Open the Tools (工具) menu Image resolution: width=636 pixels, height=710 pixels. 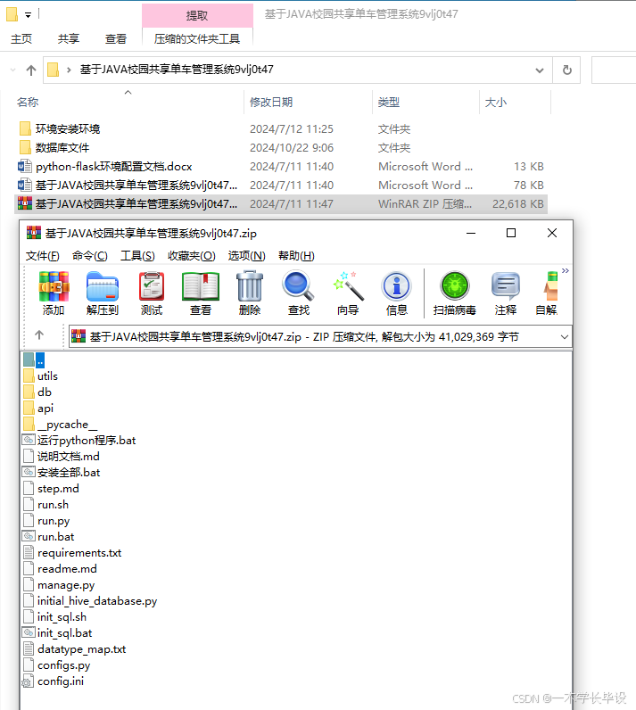coord(137,256)
